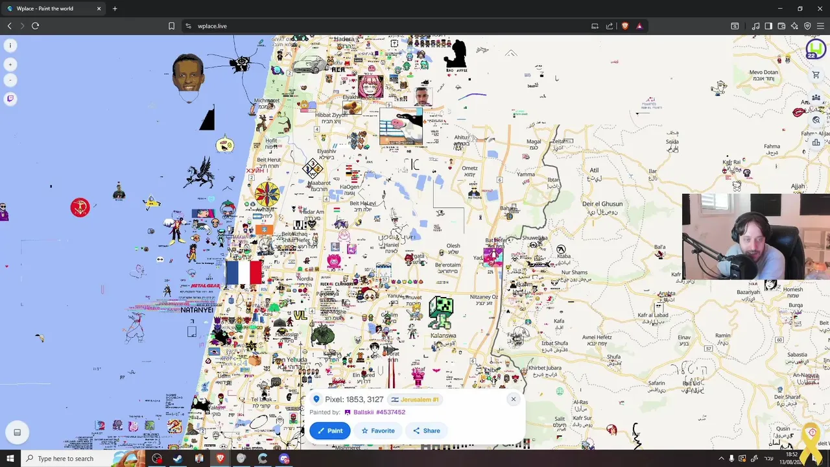Open the browser music note playlist icon

pyautogui.click(x=755, y=26)
